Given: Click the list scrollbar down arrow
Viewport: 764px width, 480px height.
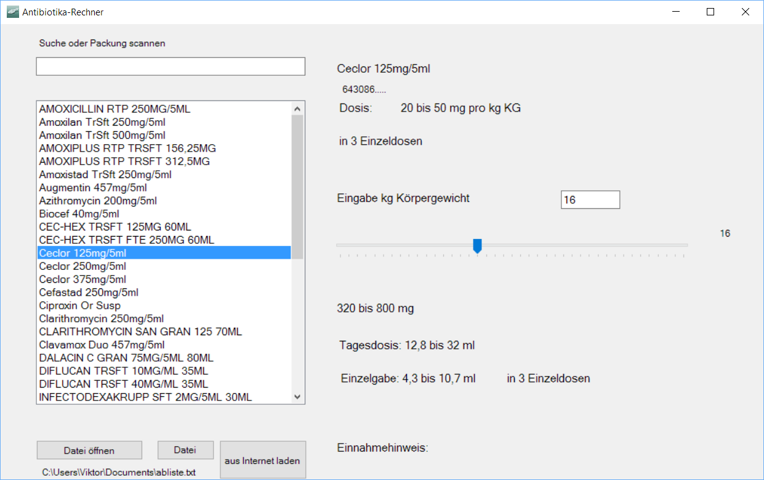Looking at the screenshot, I should (297, 397).
